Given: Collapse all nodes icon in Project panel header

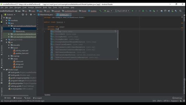Looking at the screenshot, I should pos(26,15).
